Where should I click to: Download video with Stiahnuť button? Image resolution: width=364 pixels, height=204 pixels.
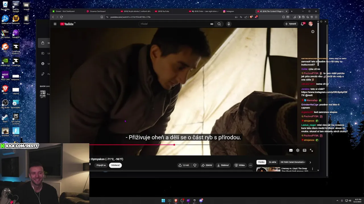[x=223, y=165]
